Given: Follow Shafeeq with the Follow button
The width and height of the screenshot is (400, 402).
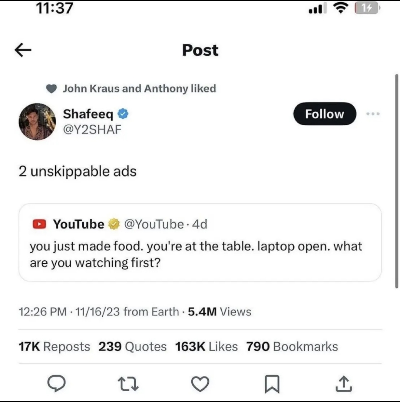Looking at the screenshot, I should pyautogui.click(x=325, y=114).
